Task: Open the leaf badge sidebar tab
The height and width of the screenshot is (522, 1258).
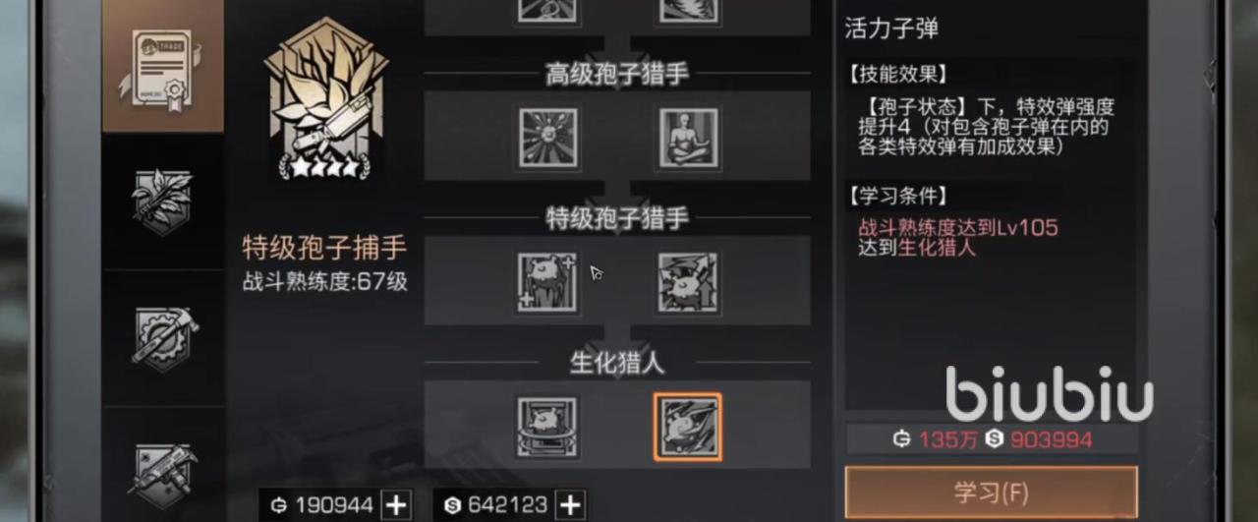Action: point(163,202)
